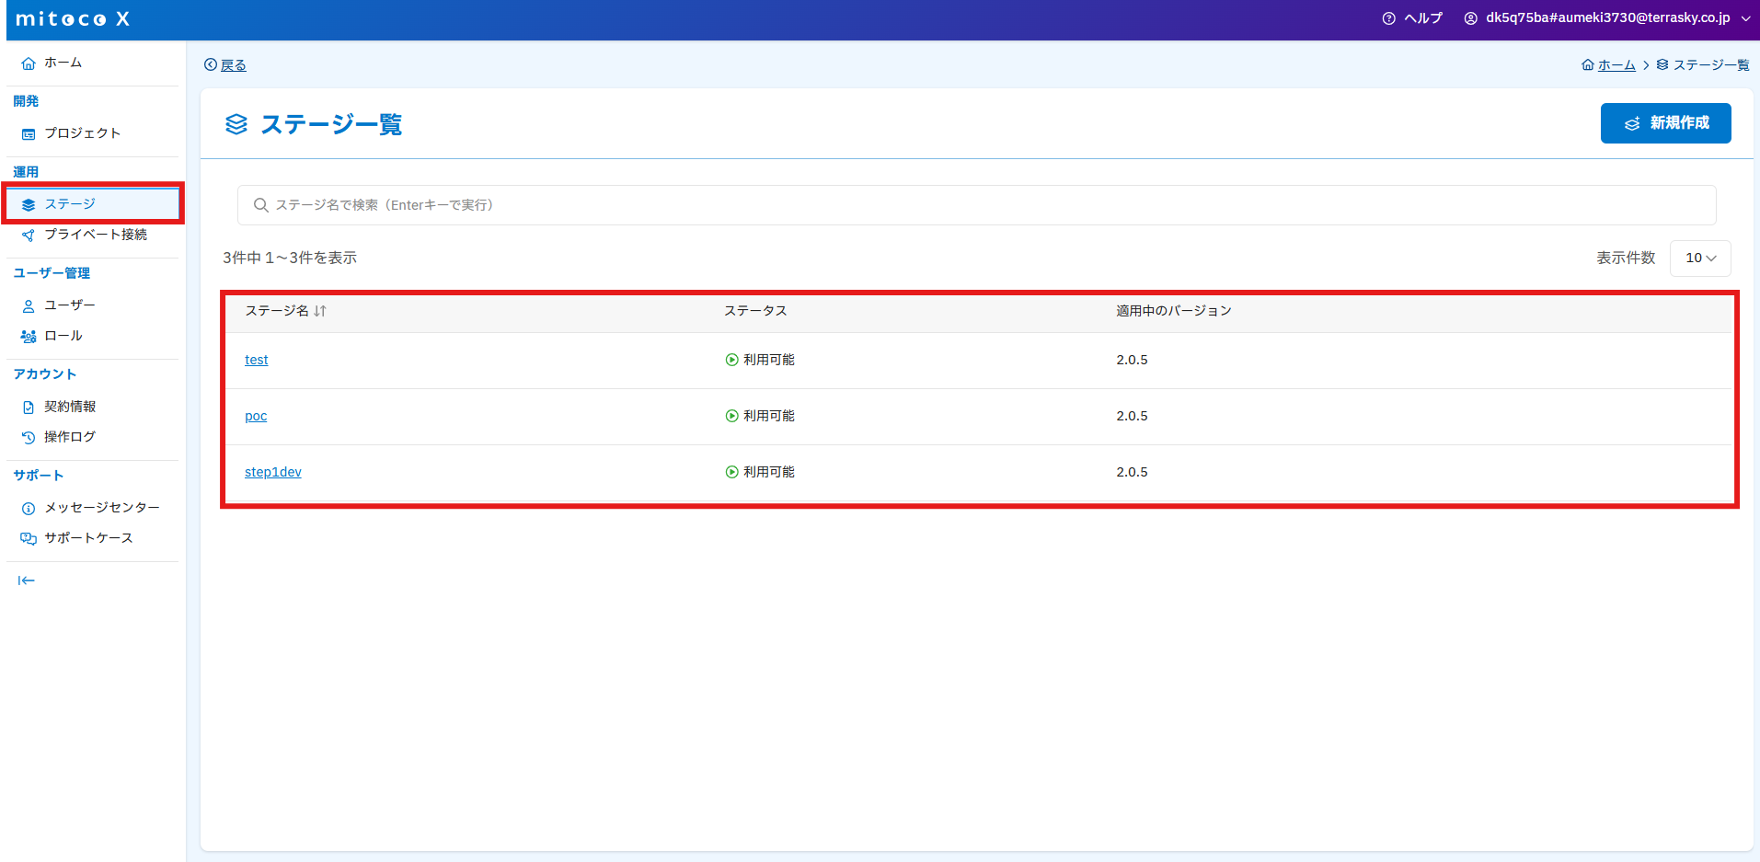Sort the table by Stage Name column

(320, 311)
